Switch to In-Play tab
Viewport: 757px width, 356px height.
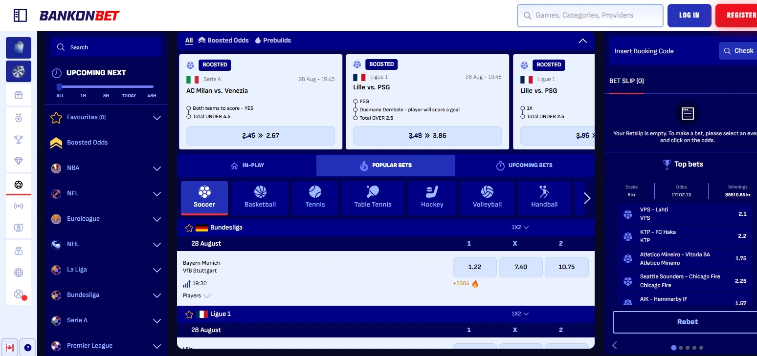point(247,166)
